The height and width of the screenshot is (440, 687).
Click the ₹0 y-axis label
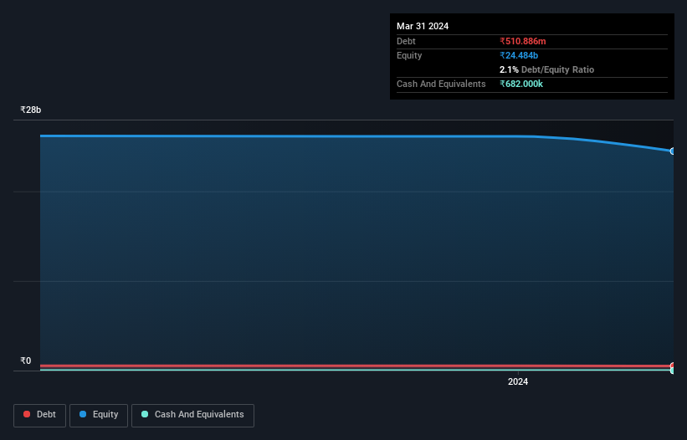tap(26, 361)
